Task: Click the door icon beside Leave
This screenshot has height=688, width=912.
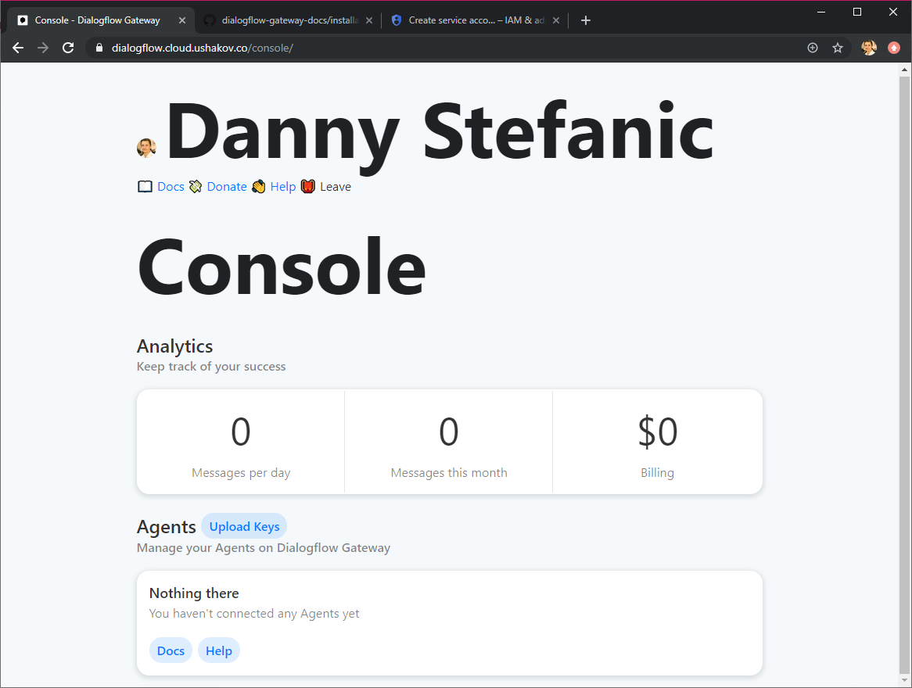Action: pos(308,187)
